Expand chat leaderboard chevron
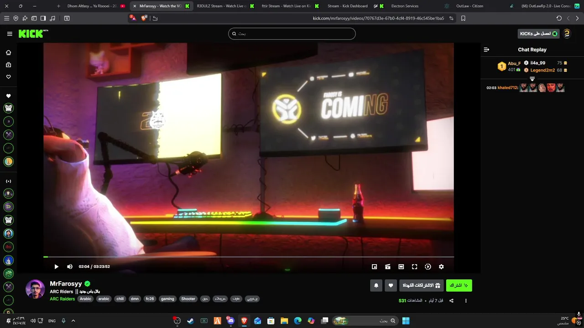 point(532,79)
